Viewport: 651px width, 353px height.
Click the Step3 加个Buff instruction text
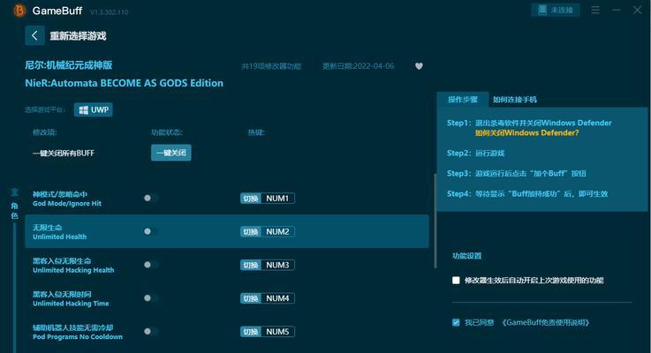(x=517, y=173)
